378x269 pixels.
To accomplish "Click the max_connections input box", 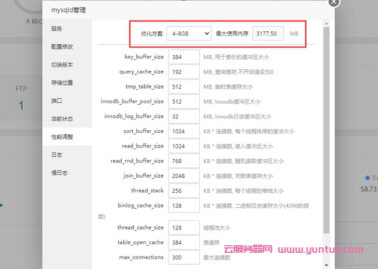I will (184, 257).
